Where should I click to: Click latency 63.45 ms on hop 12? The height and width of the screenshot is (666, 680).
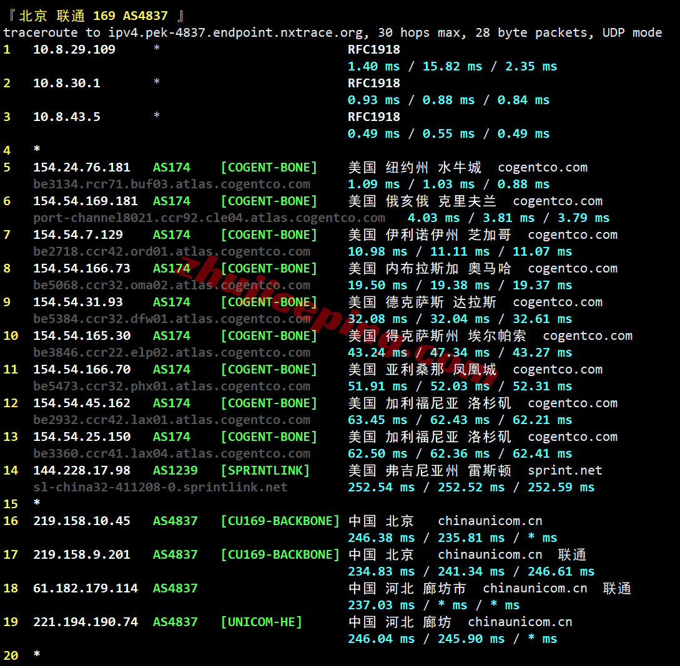(x=377, y=420)
